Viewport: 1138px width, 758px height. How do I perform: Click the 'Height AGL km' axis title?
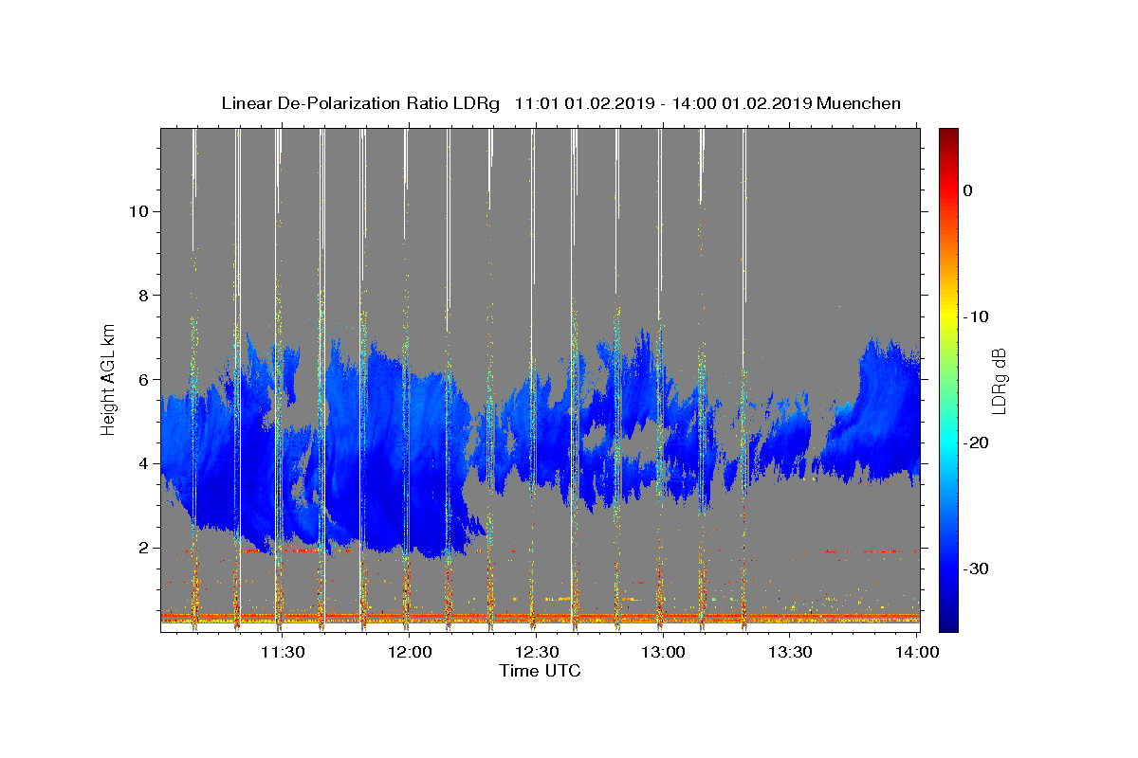click(x=109, y=379)
